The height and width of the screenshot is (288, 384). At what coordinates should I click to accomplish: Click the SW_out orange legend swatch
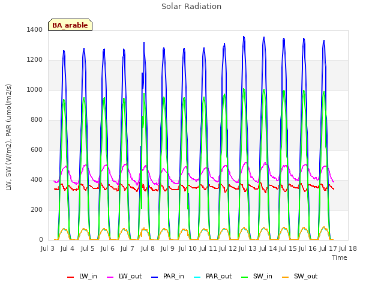286,277
